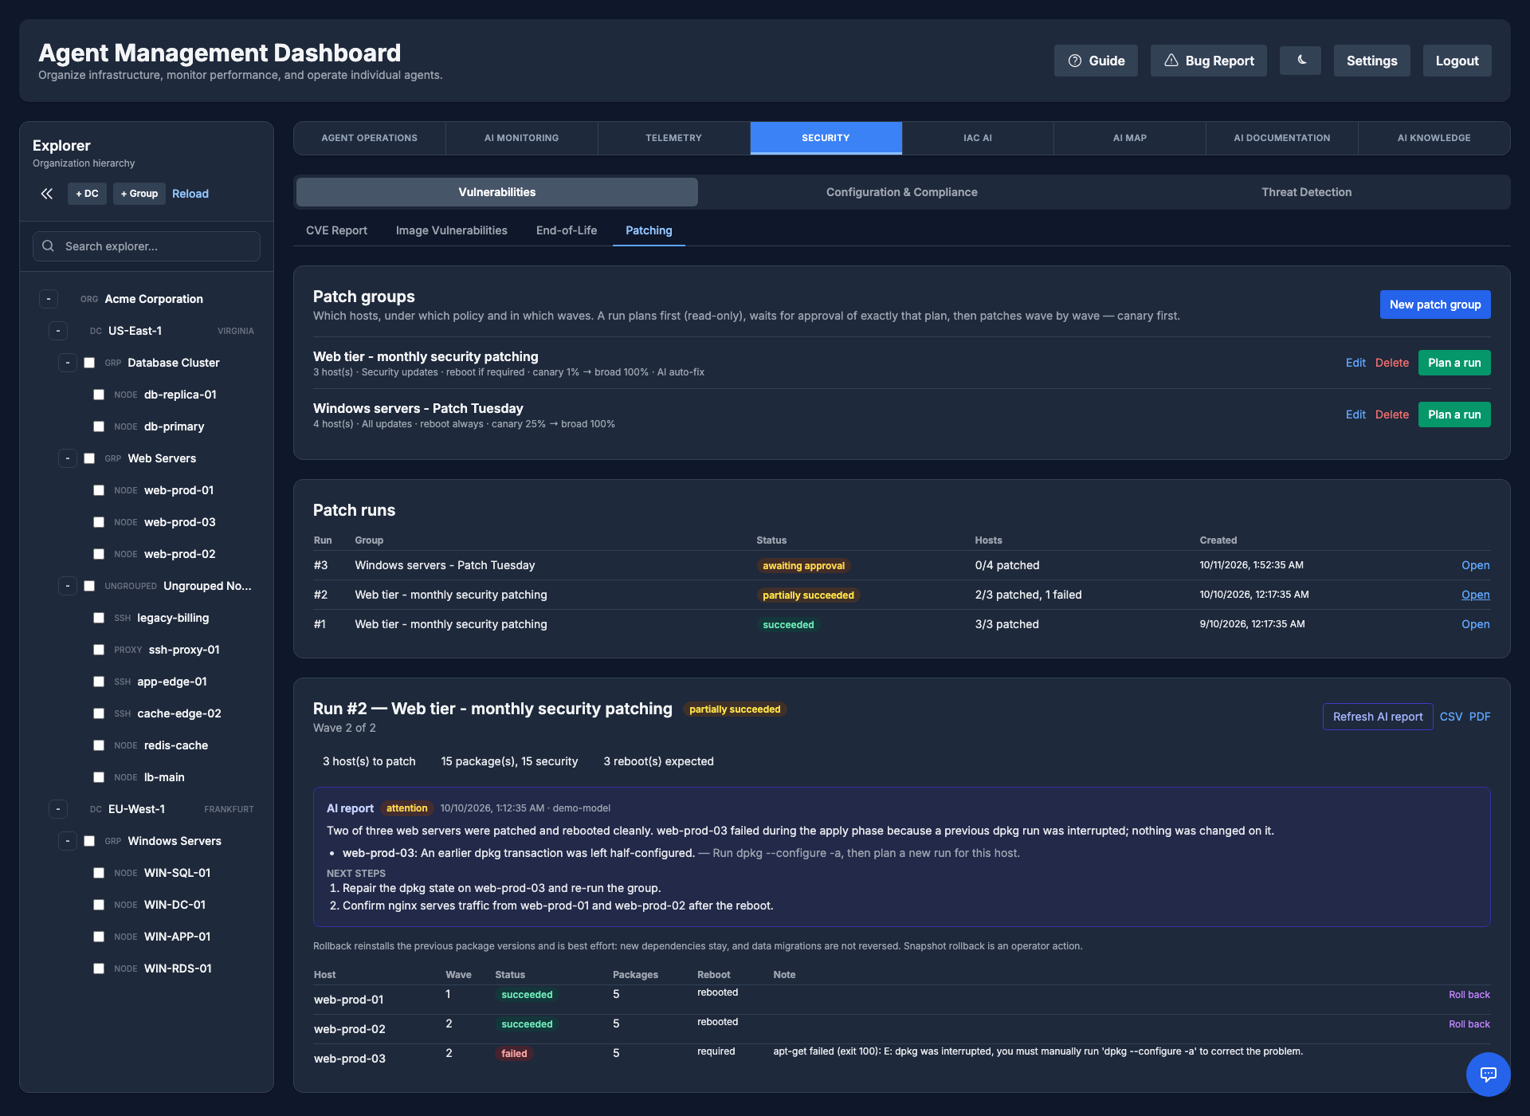The height and width of the screenshot is (1116, 1530).
Task: Switch to the Telemetry tab
Action: point(673,138)
